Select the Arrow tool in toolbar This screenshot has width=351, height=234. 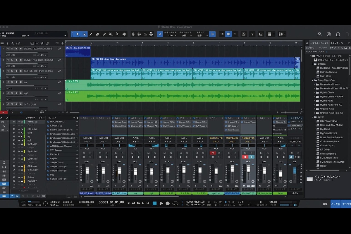pyautogui.click(x=78, y=34)
